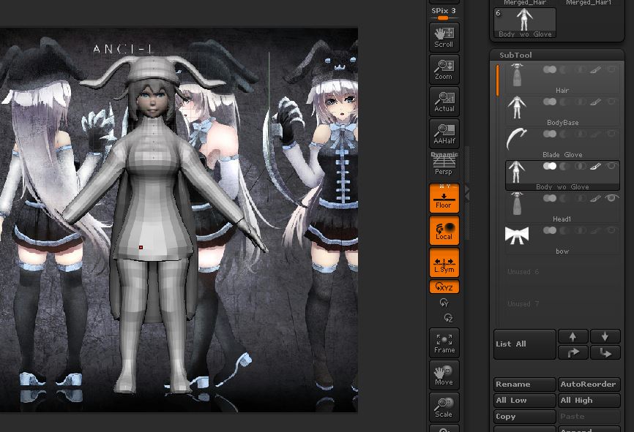This screenshot has width=634, height=432.
Task: Toggle Persp perspective distortion
Action: click(x=444, y=164)
